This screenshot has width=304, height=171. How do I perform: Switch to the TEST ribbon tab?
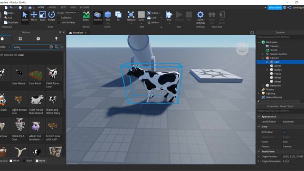pos(63,8)
